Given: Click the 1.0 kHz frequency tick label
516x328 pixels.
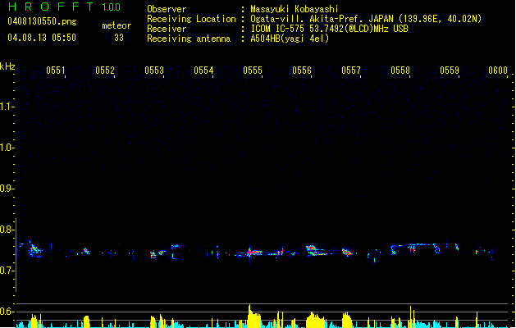Looking at the screenshot, I should (x=7, y=148).
